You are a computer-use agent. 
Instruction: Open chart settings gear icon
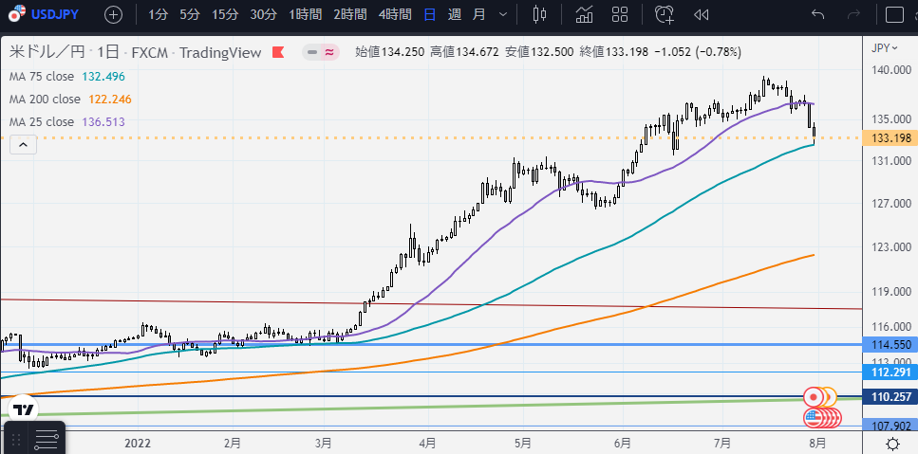[x=892, y=444]
